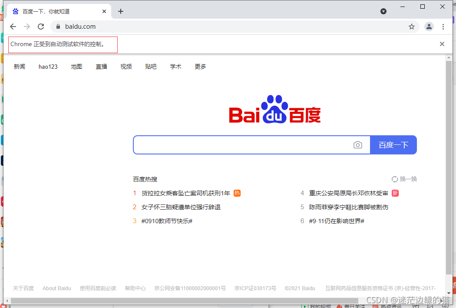The image size is (456, 308).
Task: Click the browser forward arrow
Action: point(27,27)
